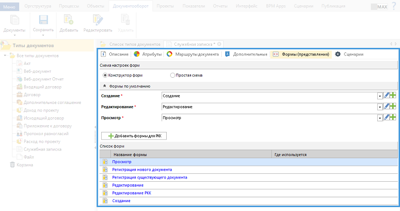Open the Процессы menu item
Image resolution: width=400 pixels, height=211 pixels.
(69, 6)
